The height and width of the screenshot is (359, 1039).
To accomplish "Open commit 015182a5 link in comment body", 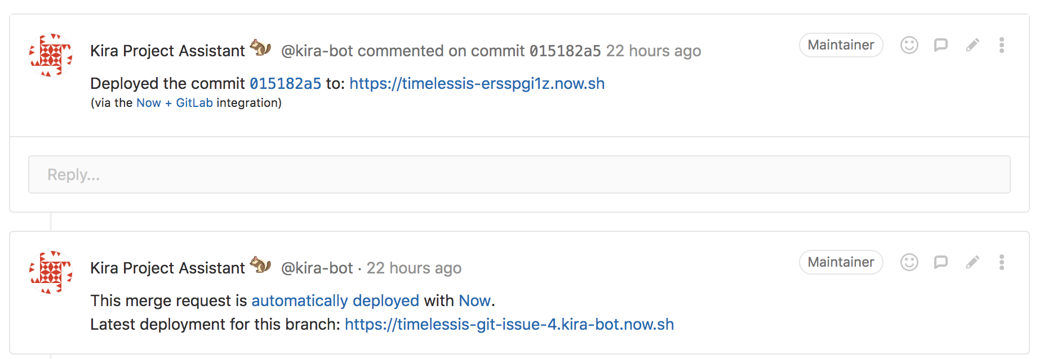I will click(285, 84).
